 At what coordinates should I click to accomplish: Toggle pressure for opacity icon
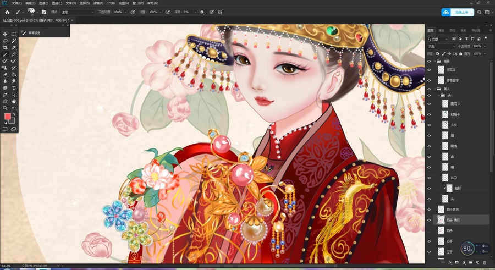pyautogui.click(x=133, y=12)
